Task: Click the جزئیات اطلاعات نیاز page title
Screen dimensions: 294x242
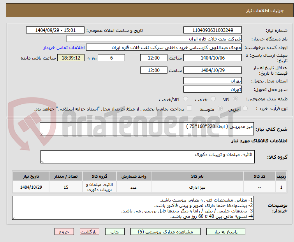Action: coord(264,11)
